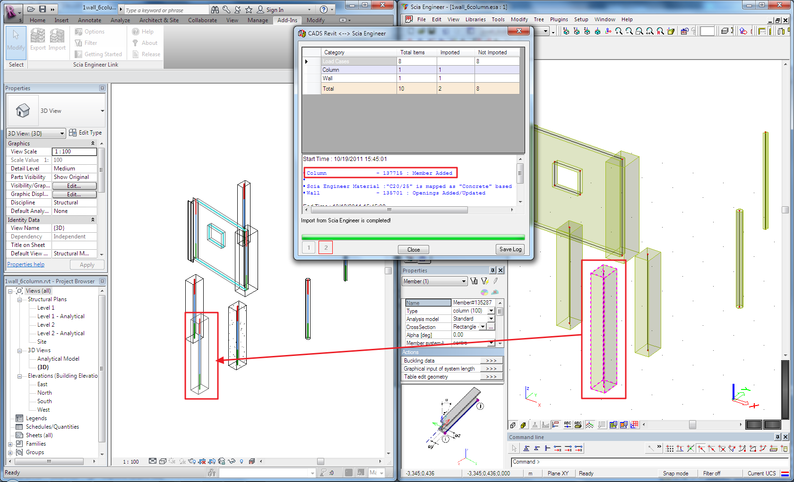Click Close in the CADS Revit dialog

click(414, 250)
